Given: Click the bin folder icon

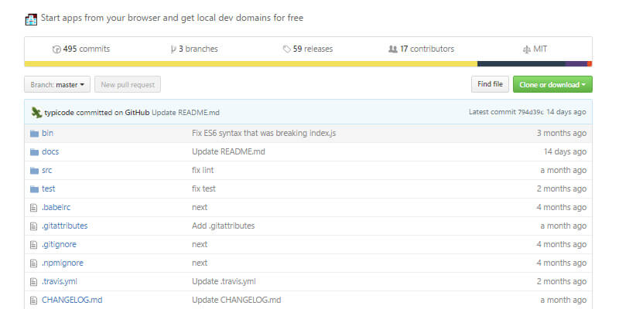Looking at the screenshot, I should click(x=33, y=133).
